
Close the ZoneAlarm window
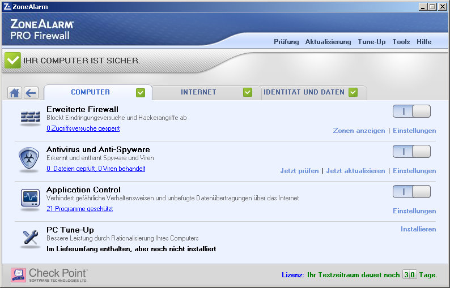click(442, 7)
